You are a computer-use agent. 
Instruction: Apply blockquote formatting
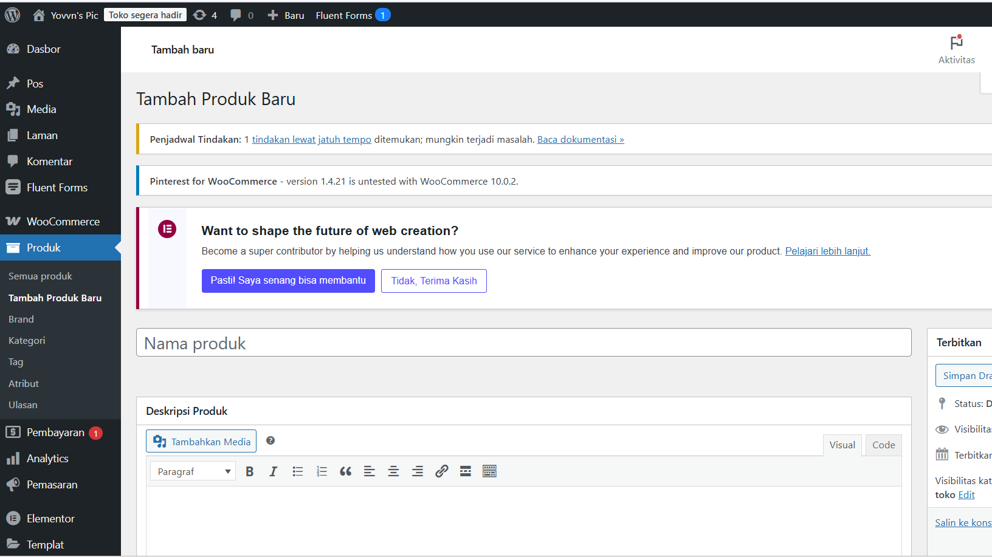[345, 471]
